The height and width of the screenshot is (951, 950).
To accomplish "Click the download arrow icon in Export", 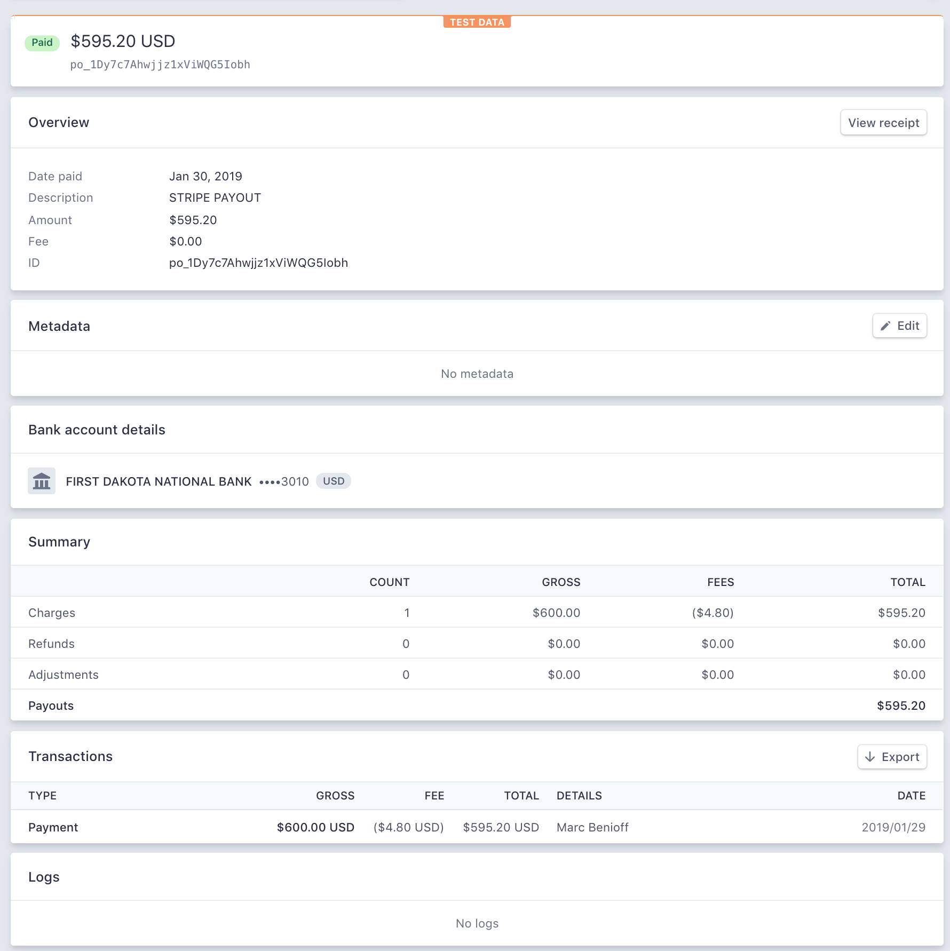I will [x=870, y=757].
